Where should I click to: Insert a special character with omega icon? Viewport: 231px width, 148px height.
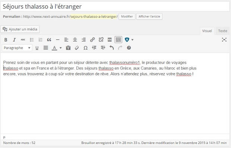[x=85, y=48]
